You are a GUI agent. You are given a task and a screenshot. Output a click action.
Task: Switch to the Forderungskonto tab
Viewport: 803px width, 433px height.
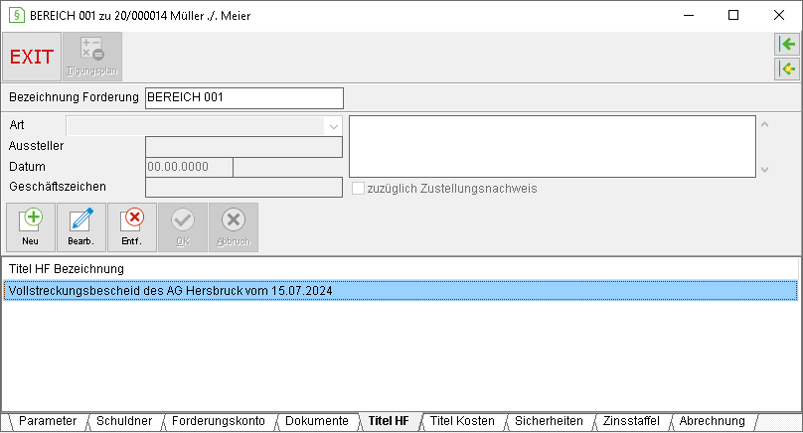[x=219, y=421]
